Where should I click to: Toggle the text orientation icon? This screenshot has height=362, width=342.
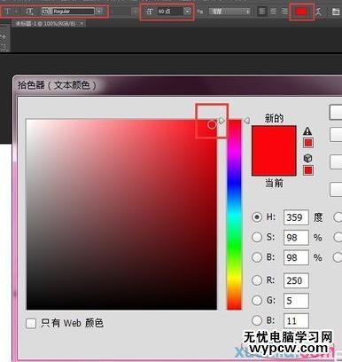[29, 12]
